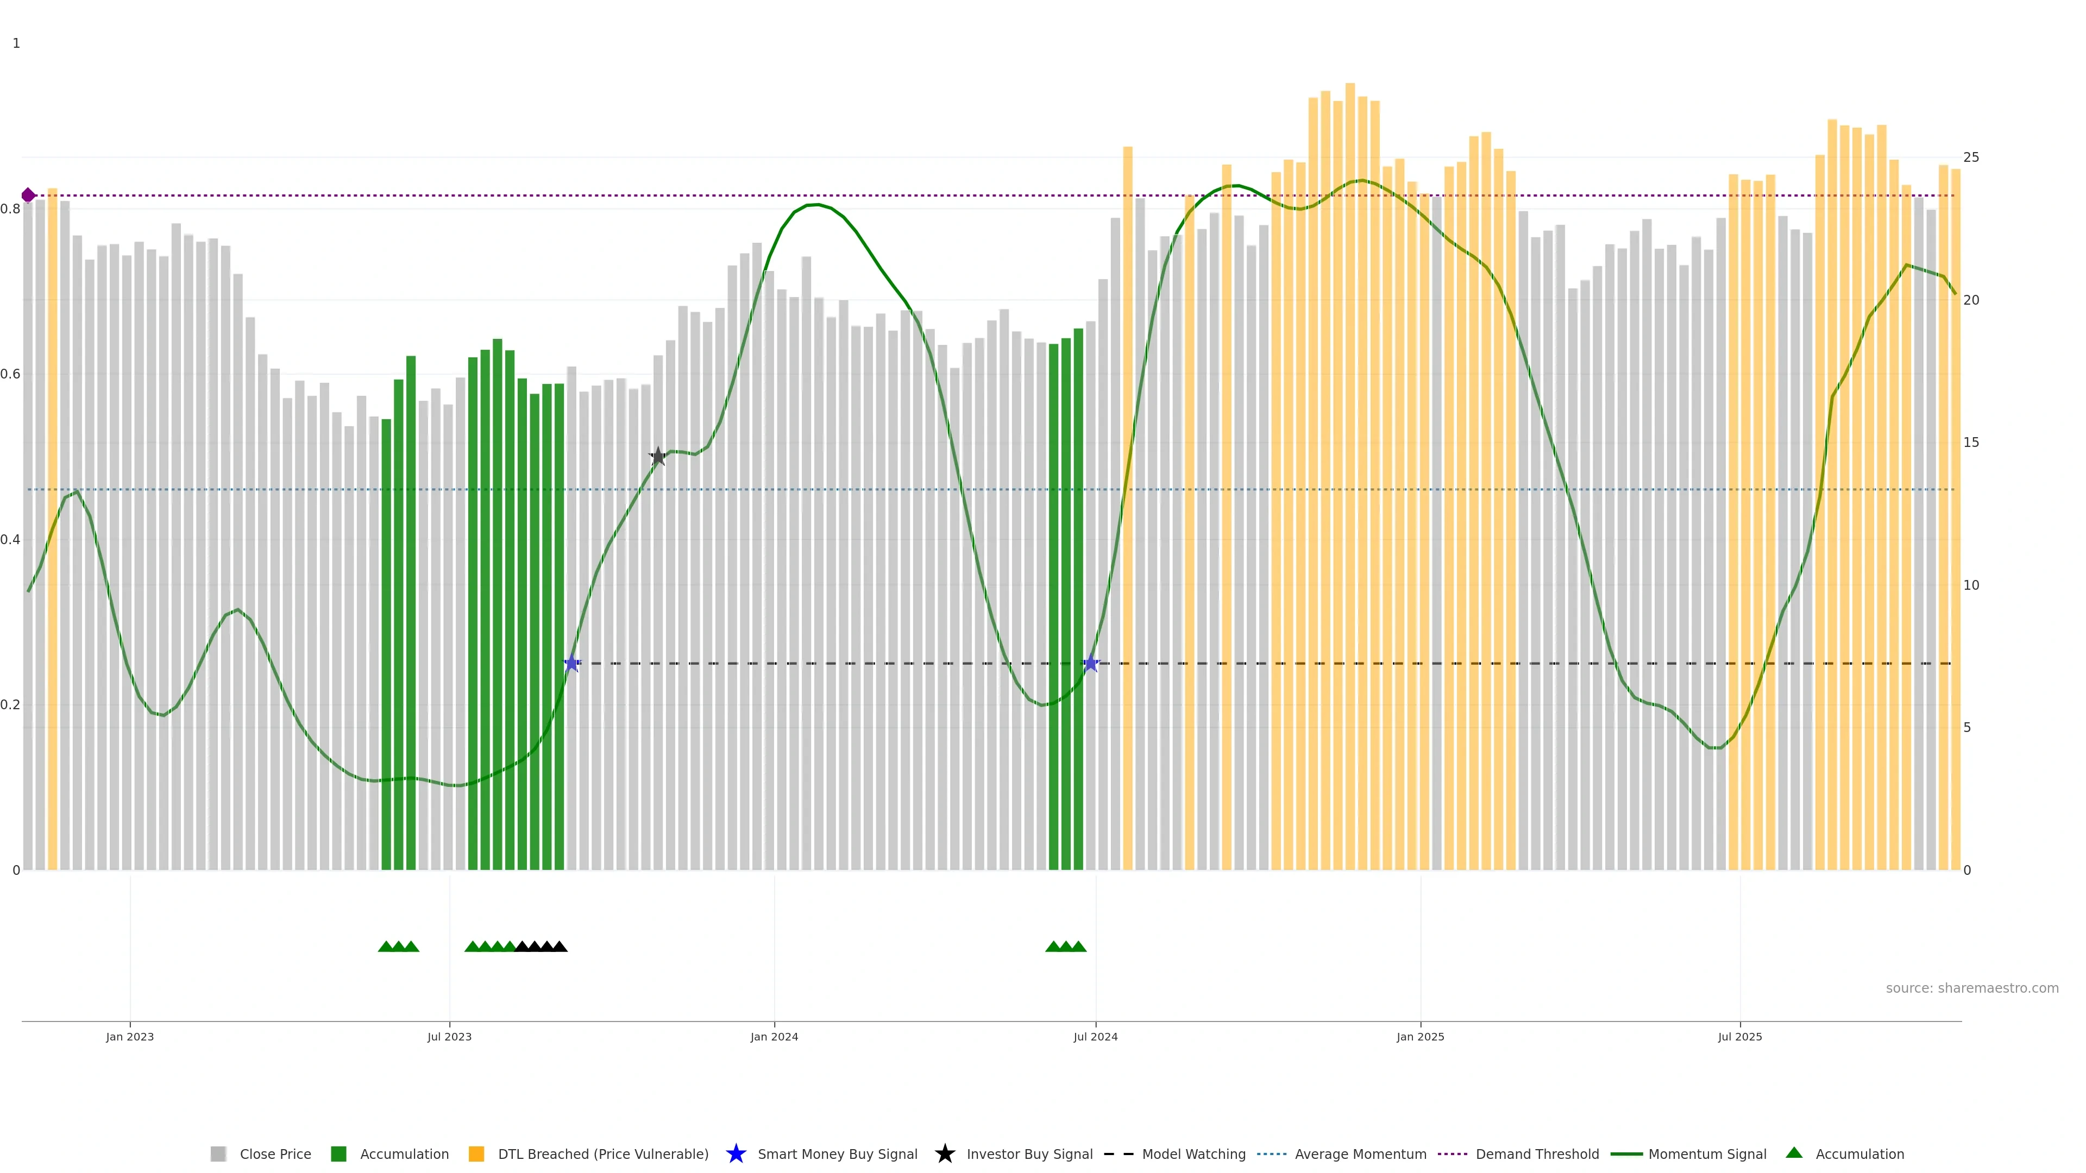Toggle Momentum Signal legend entry

coord(1707,1155)
